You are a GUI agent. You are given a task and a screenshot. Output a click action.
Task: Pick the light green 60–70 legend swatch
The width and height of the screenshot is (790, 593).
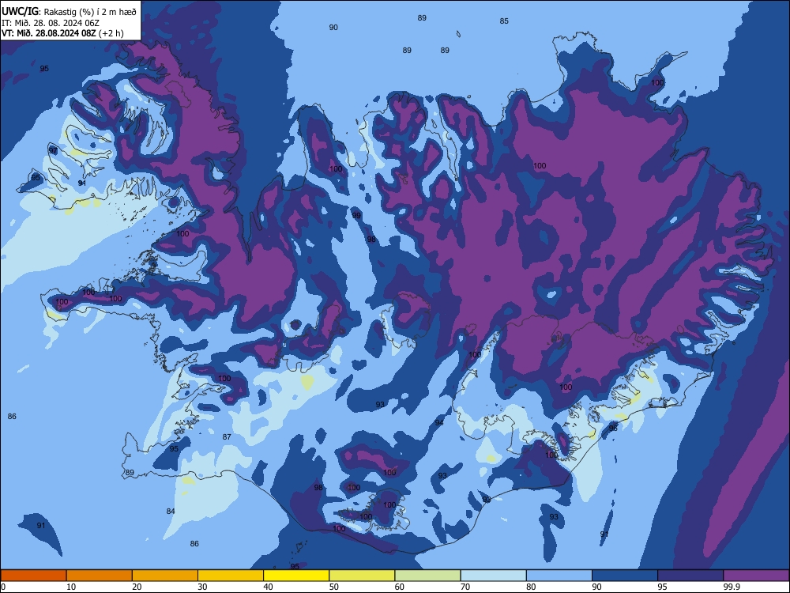coord(427,576)
